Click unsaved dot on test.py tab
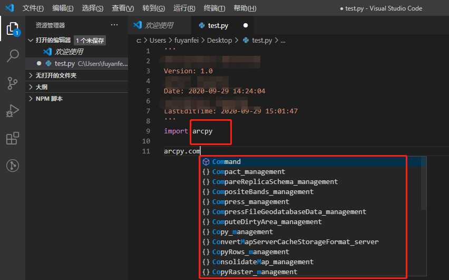The height and width of the screenshot is (280, 449). pos(246,25)
